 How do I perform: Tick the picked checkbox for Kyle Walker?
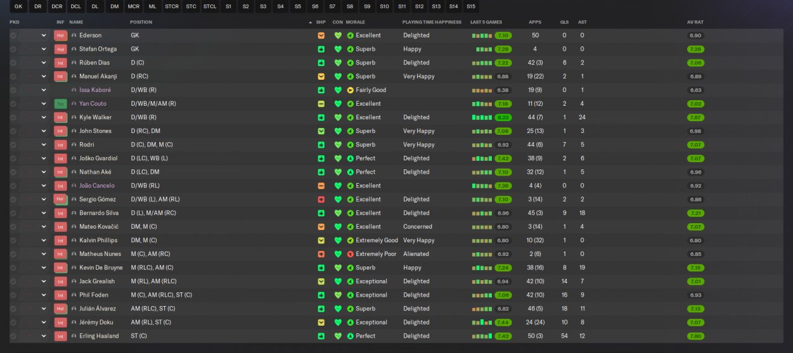13,117
